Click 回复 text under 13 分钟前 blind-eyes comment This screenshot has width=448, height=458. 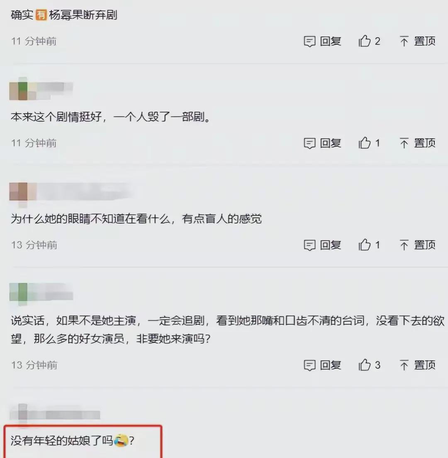coord(331,245)
